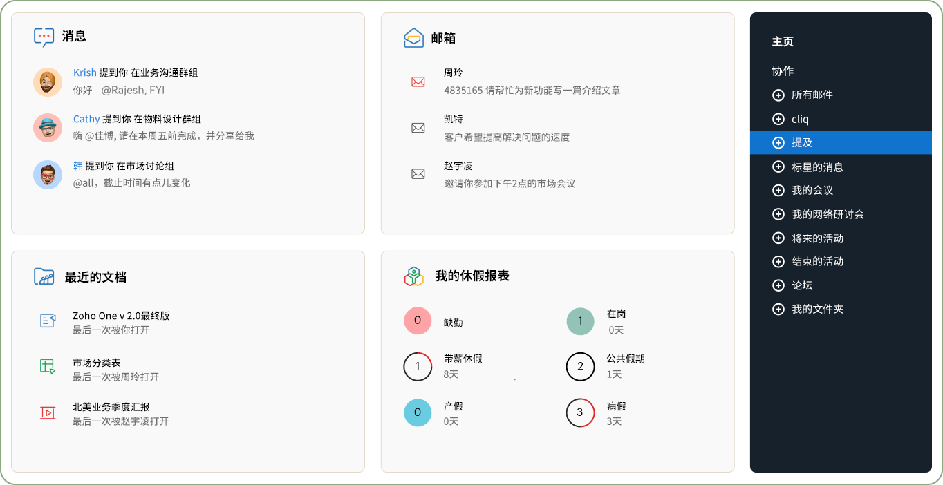Click the spreadsheet icon beside 市场分类表
943x485 pixels.
click(48, 366)
